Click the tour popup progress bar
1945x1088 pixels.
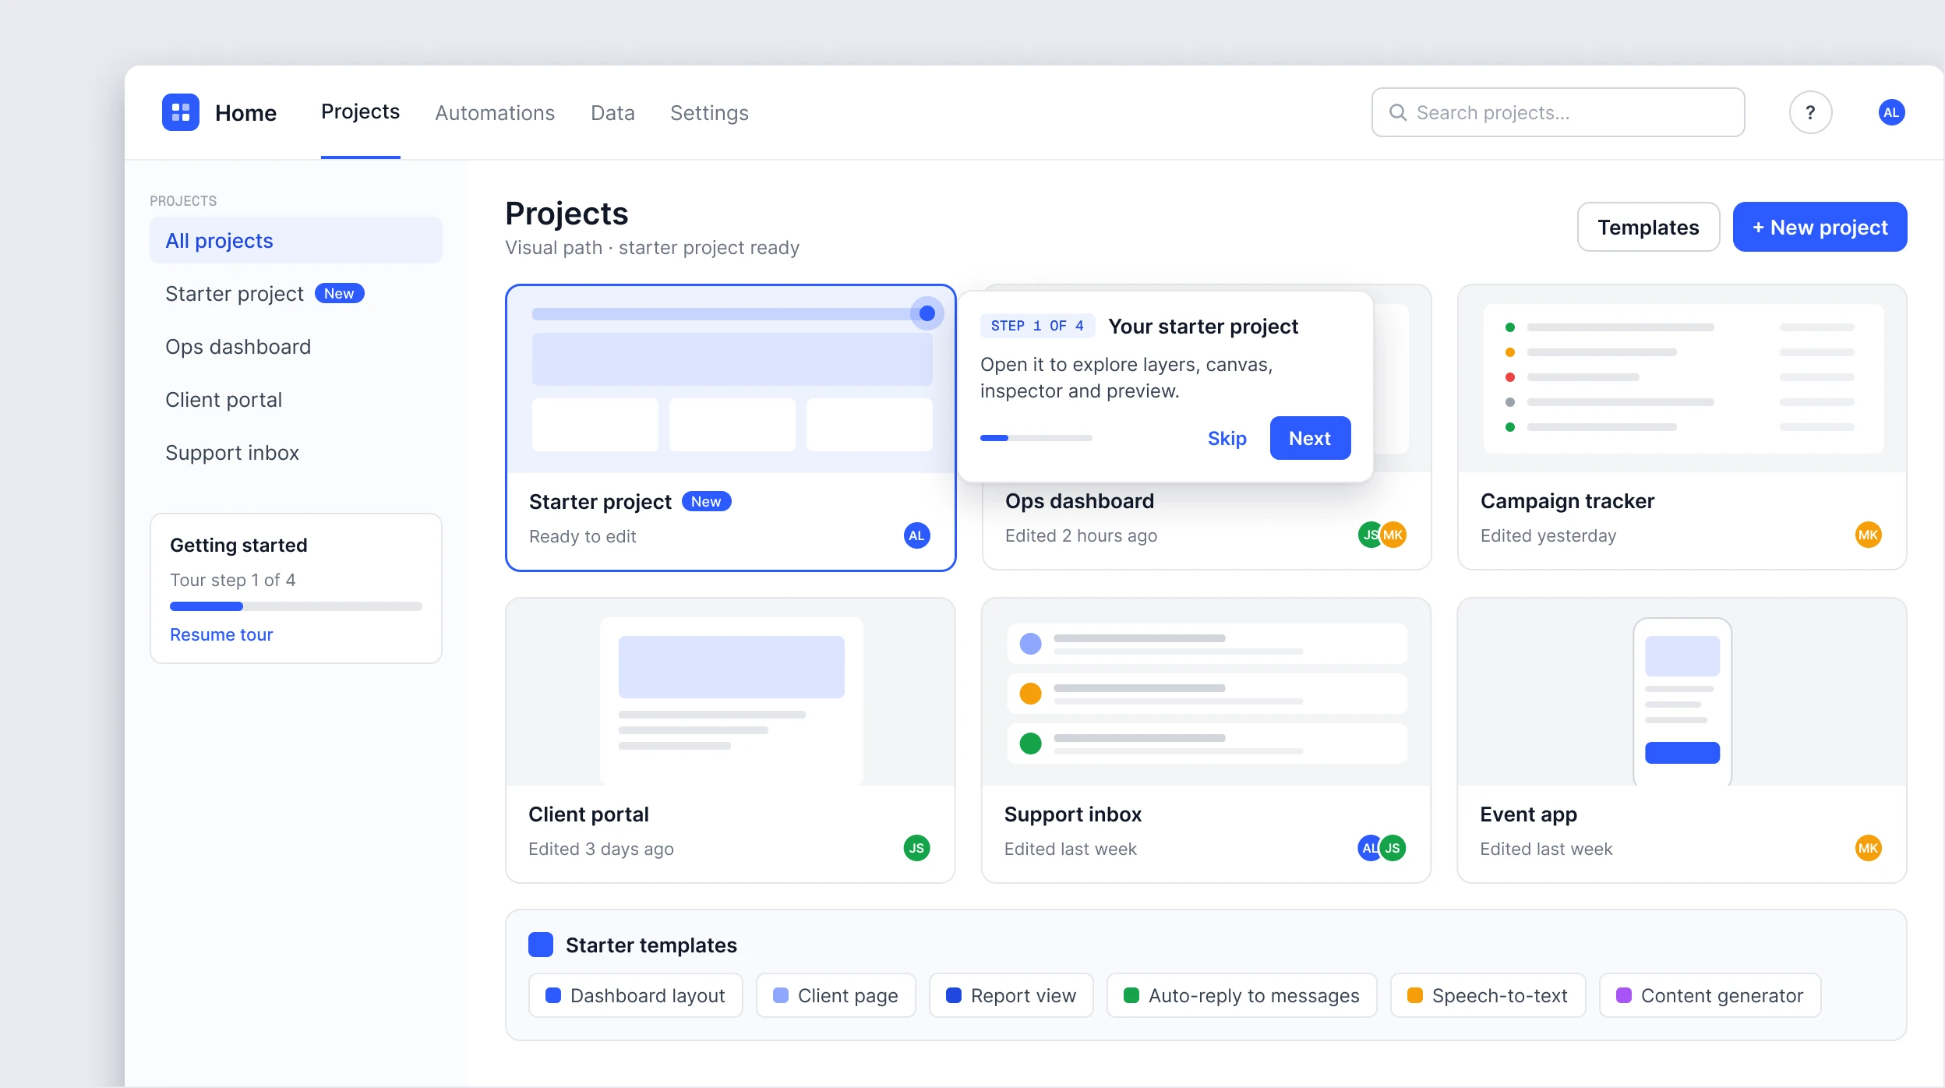1036,438
